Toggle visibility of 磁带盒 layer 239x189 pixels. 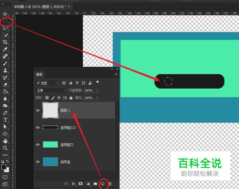38,162
